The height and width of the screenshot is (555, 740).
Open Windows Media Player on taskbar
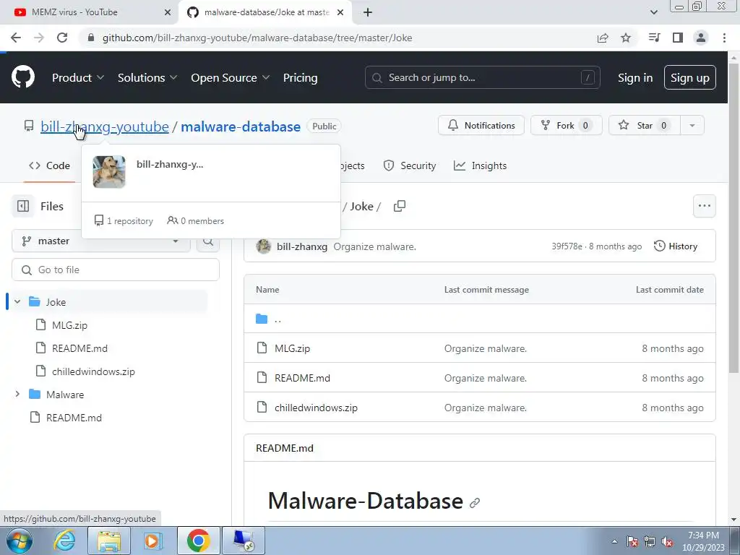pos(152,541)
